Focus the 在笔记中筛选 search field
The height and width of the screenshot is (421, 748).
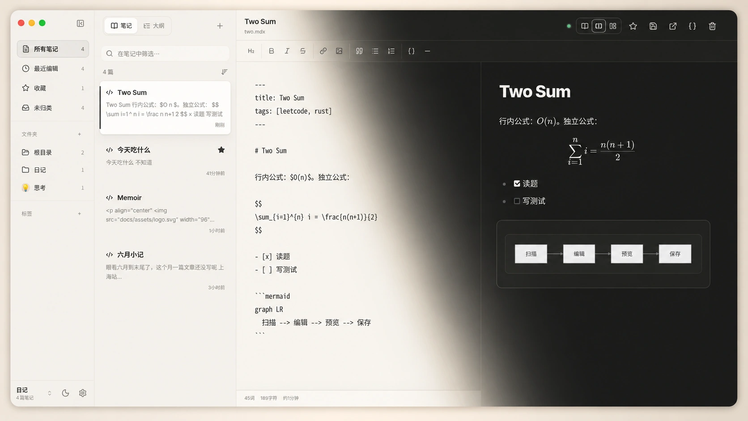(x=166, y=54)
